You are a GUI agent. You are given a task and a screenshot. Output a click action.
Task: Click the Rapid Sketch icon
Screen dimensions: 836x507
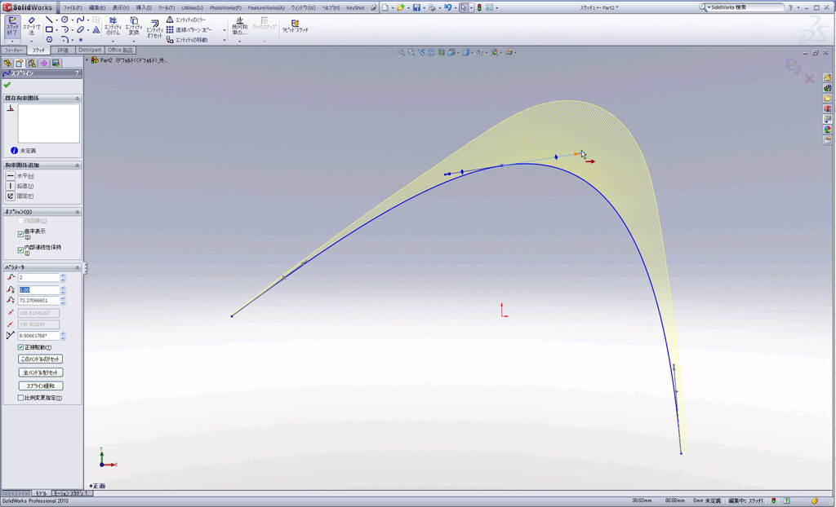click(295, 25)
